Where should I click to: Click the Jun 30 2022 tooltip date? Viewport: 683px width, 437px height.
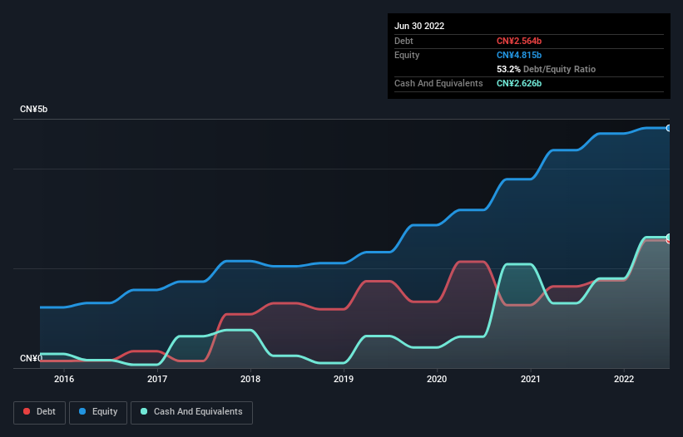pos(419,26)
